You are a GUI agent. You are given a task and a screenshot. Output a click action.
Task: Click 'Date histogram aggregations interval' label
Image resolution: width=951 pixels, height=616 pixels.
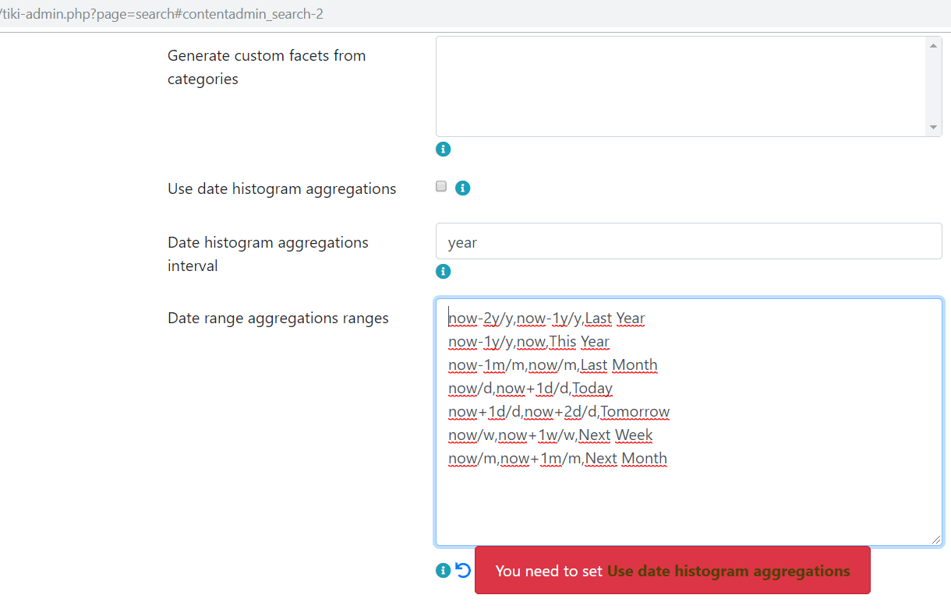click(268, 254)
